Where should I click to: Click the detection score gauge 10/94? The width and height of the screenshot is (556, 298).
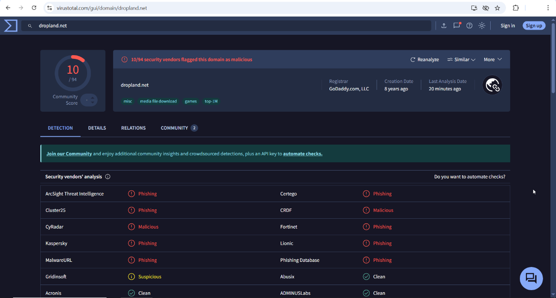click(x=73, y=72)
